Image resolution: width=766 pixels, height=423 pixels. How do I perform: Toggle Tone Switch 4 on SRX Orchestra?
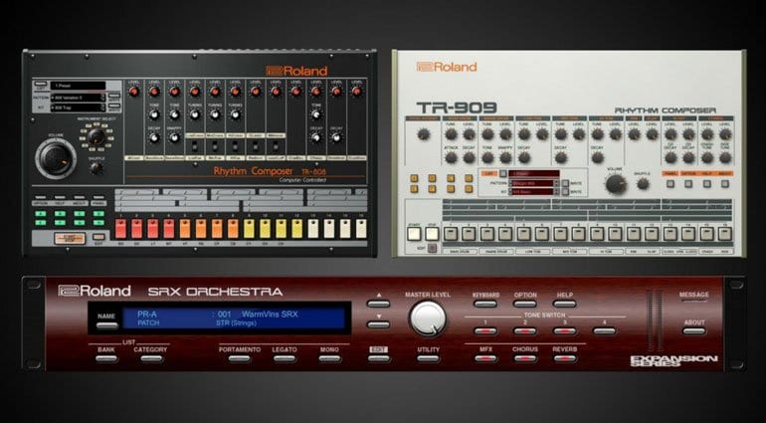(x=604, y=331)
